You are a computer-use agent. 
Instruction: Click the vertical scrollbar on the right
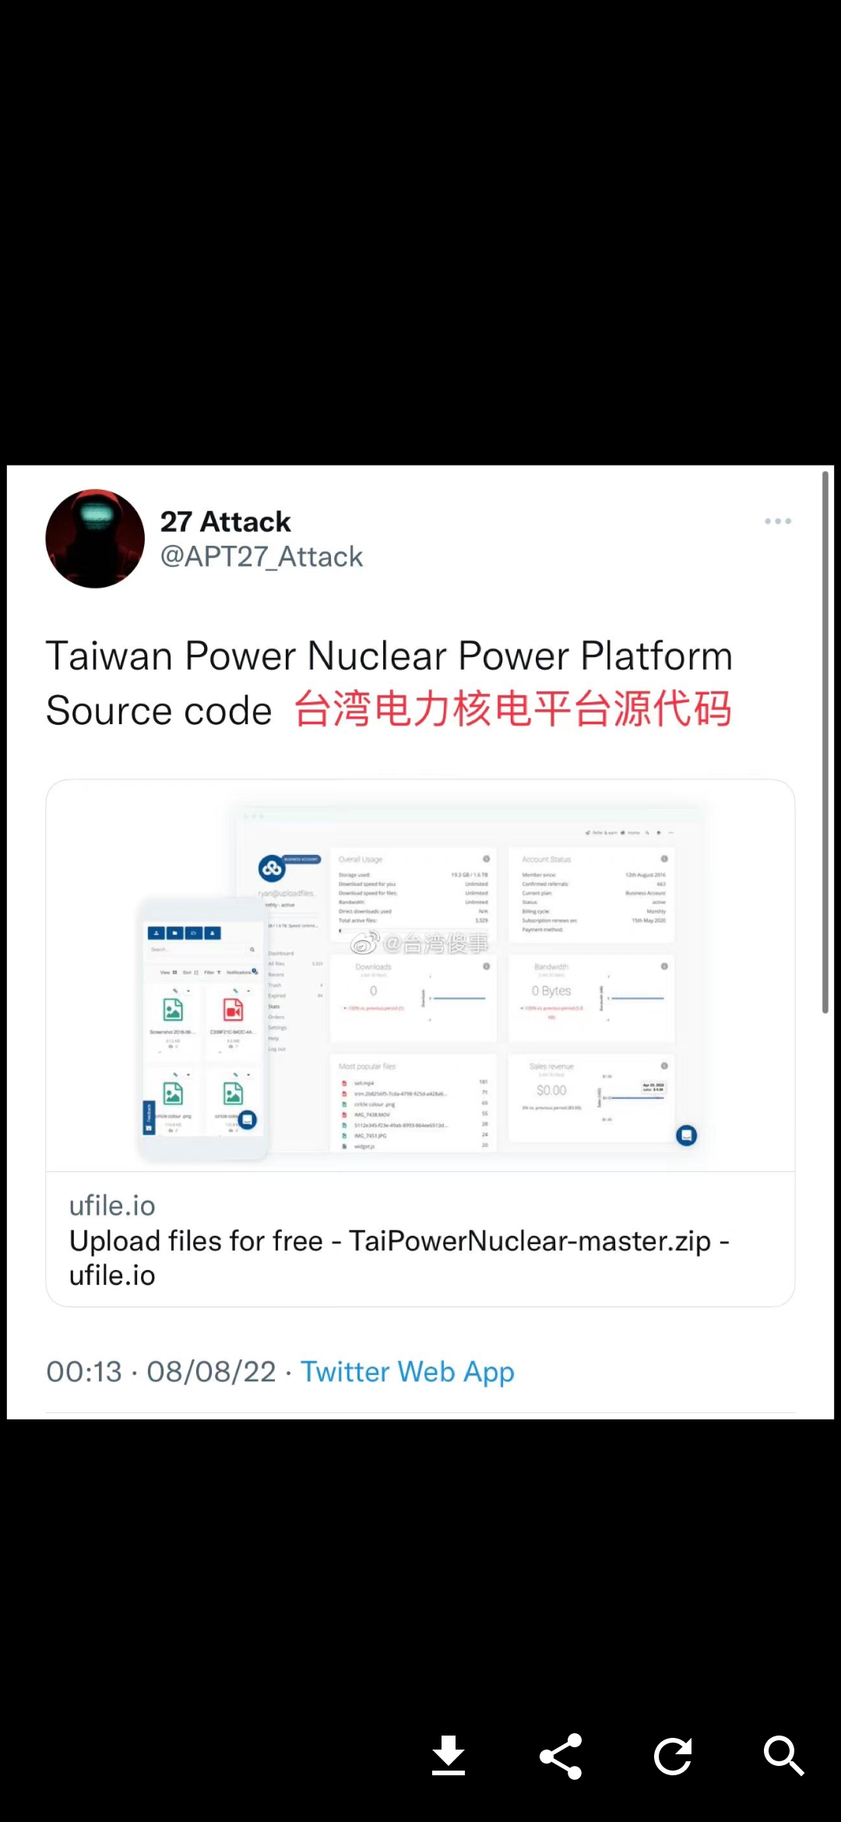coord(825,741)
